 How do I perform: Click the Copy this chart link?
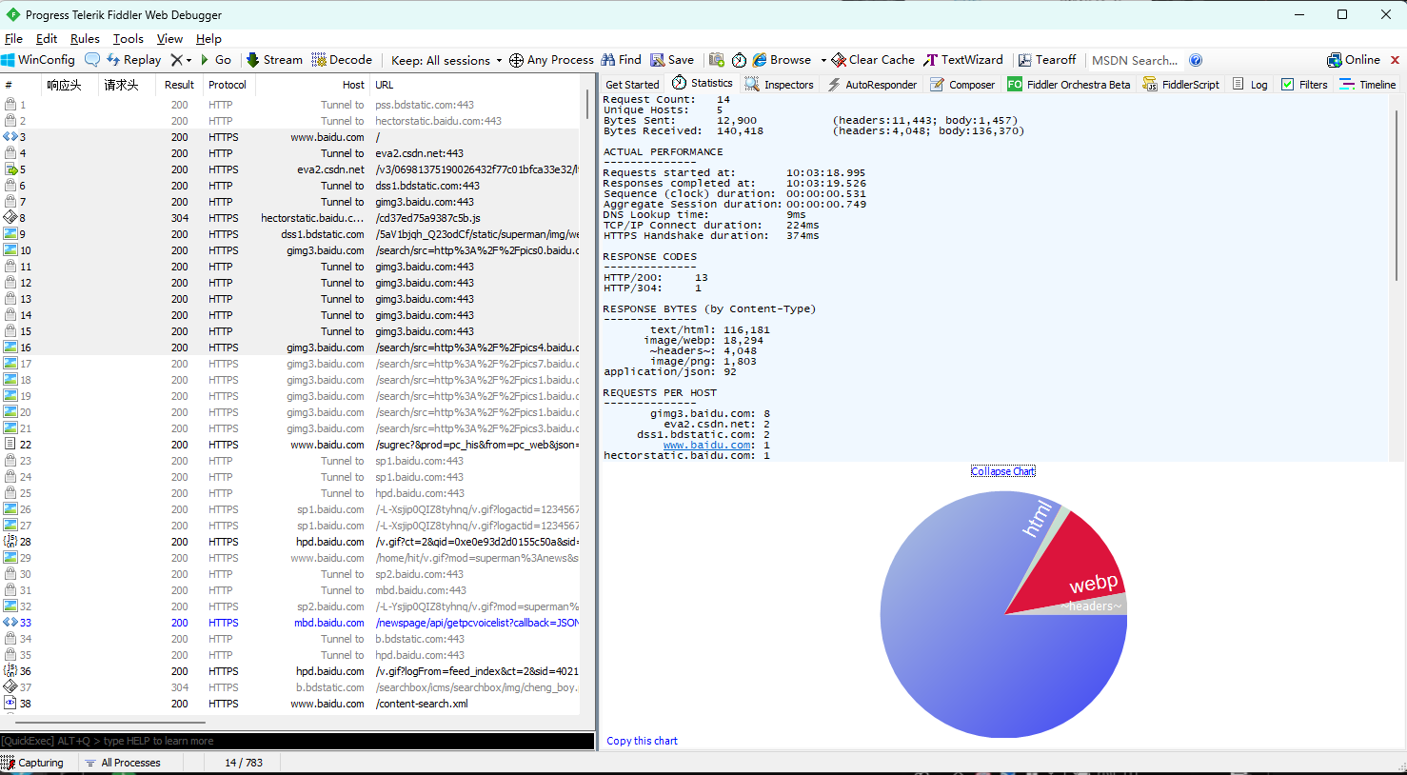642,741
